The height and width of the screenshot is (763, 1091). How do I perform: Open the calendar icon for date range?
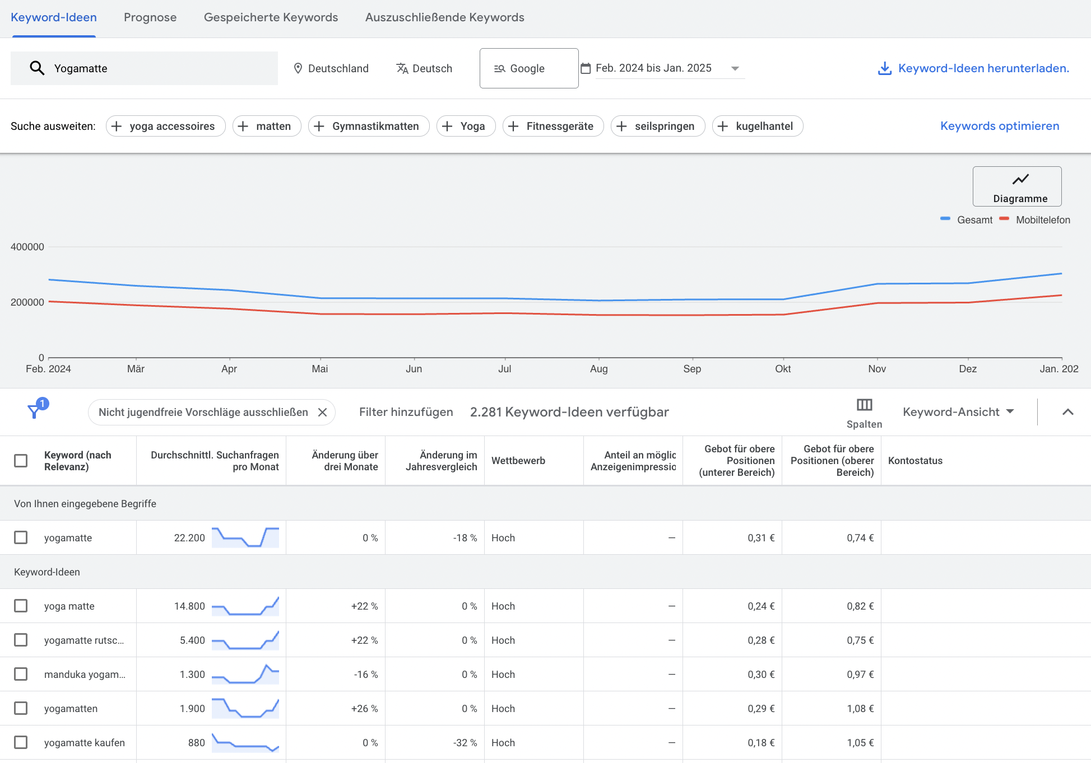(x=586, y=68)
